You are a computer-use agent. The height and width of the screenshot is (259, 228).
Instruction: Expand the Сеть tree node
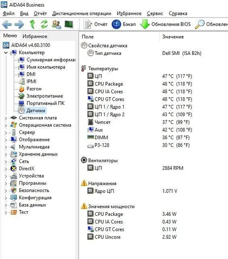click(x=6, y=162)
